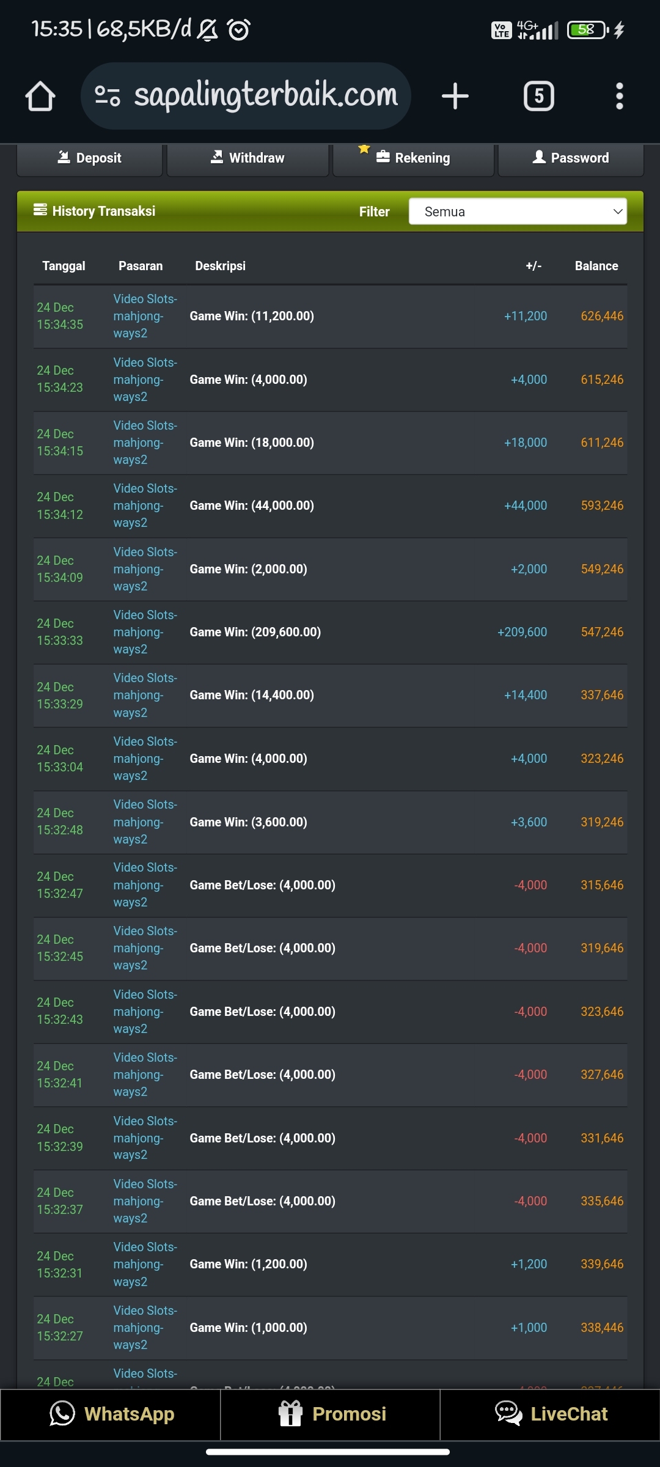The height and width of the screenshot is (1467, 660).
Task: Tap the History Transaksi list icon
Action: pyautogui.click(x=40, y=210)
